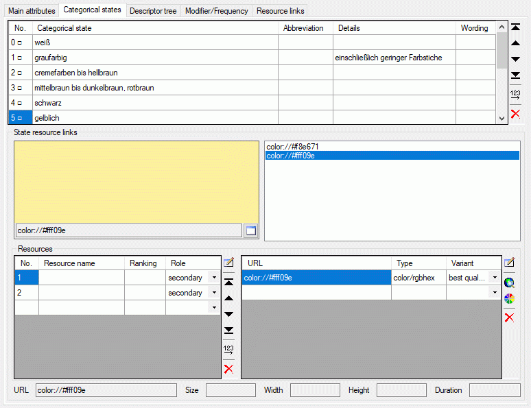Edit resource entry with pencil icon
Screen dimensions: 531x408
point(229,263)
